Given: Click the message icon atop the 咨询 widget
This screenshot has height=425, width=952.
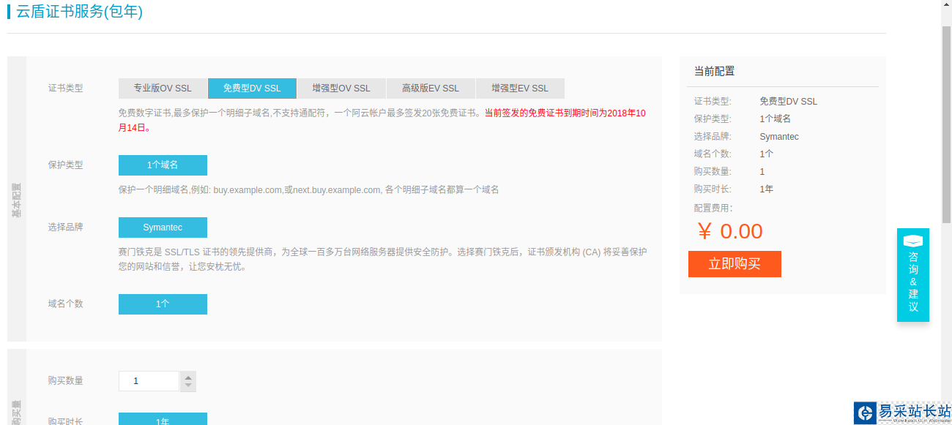Looking at the screenshot, I should [x=913, y=241].
